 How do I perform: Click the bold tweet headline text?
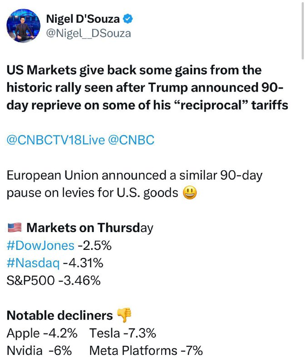click(147, 88)
